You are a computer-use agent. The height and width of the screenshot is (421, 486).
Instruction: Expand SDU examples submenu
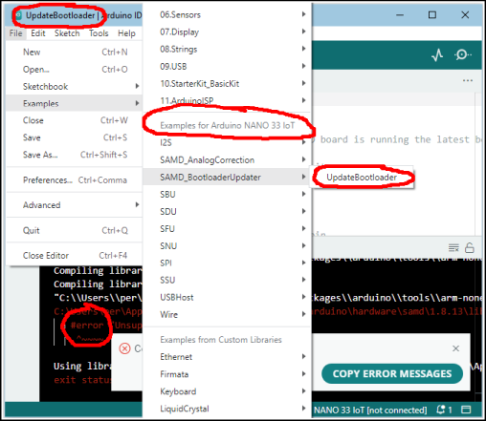tap(227, 211)
